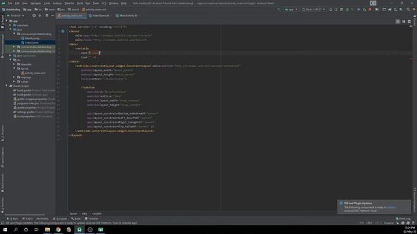Click the expand/collapse all icon in Project panel
Screen dimensions: 417x234
[40, 16]
